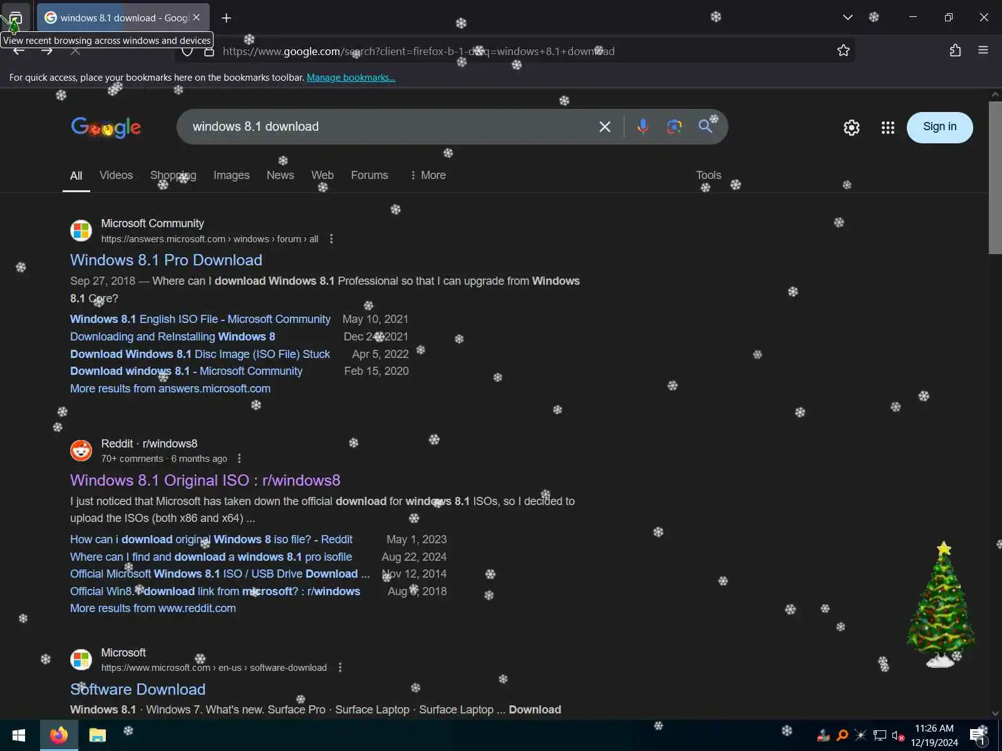
Task: Switch to the Images tab
Action: (x=231, y=175)
